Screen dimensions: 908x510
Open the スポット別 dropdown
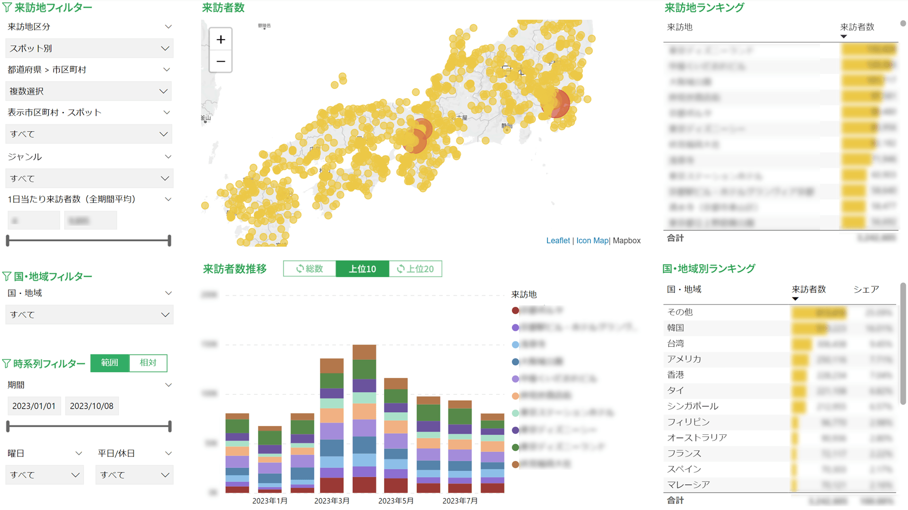point(89,49)
